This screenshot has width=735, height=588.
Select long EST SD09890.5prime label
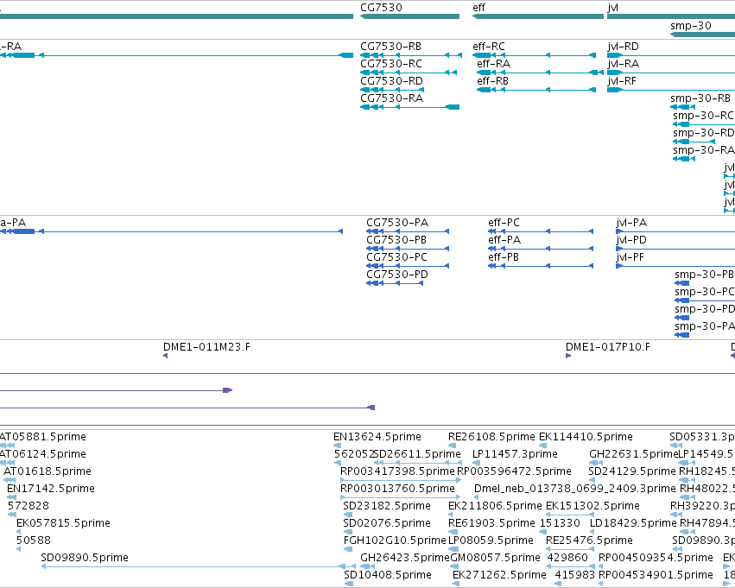tap(85, 558)
